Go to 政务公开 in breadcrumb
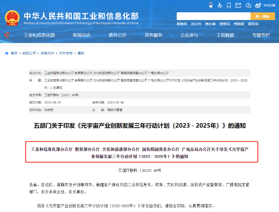Viewport: 279px width, 212px height. (29, 53)
